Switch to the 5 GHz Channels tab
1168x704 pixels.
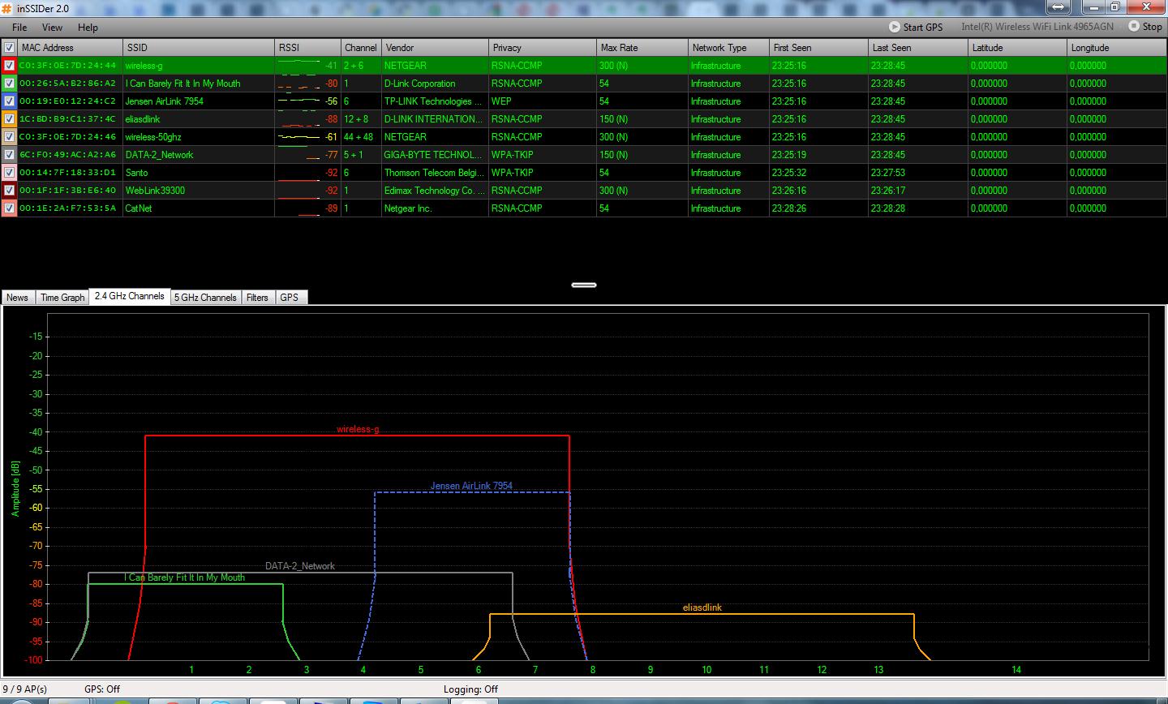coord(206,298)
